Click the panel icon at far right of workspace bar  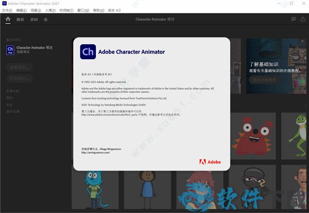point(303,19)
